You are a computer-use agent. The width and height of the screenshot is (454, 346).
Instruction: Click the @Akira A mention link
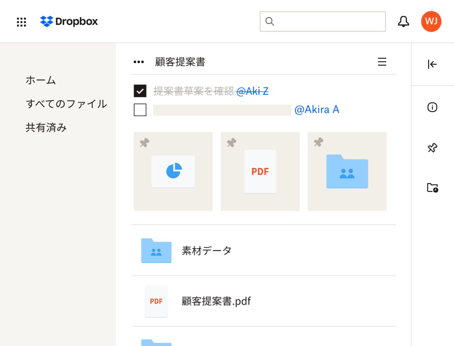point(318,109)
